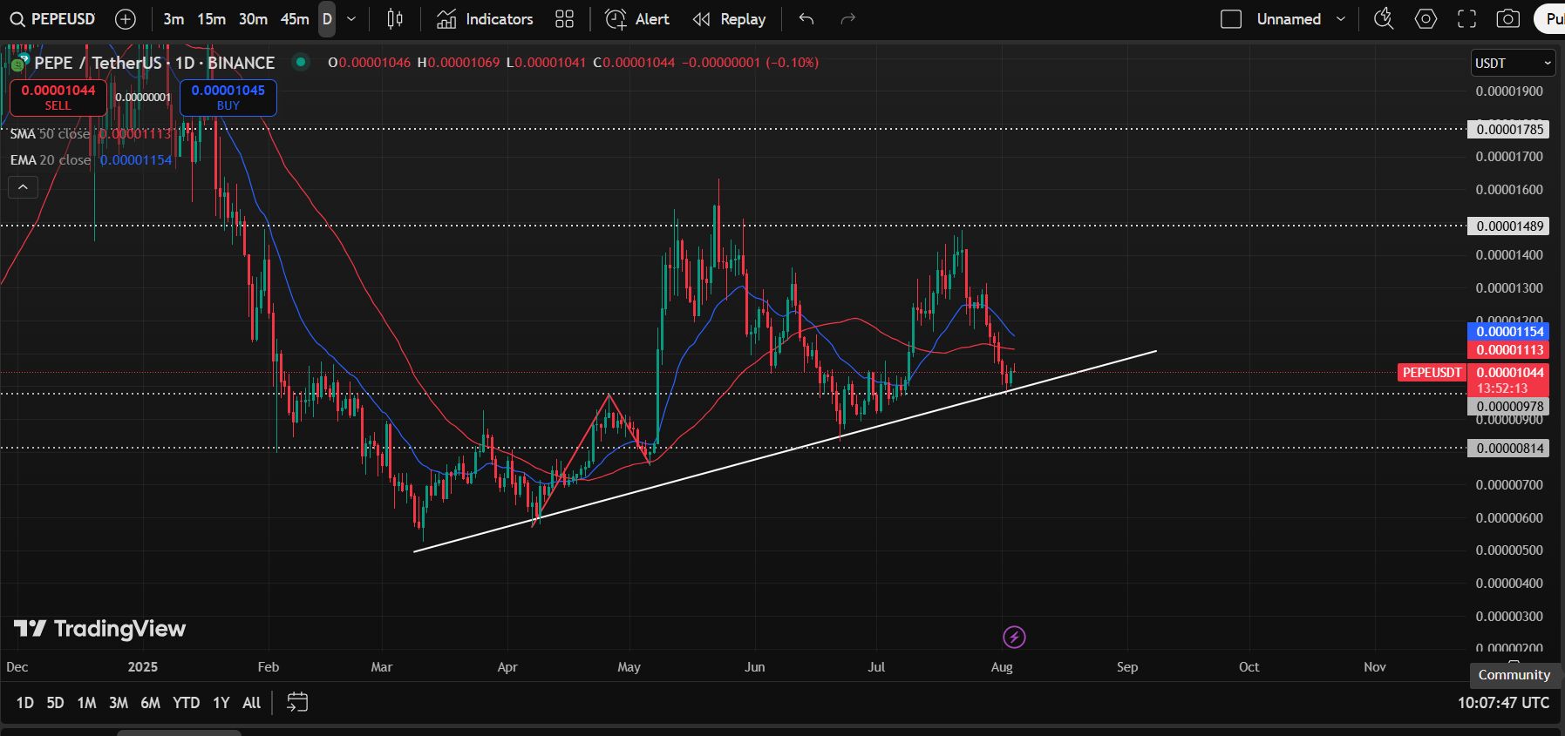Screen dimensions: 1565x736
Task: Expand the Unnamed layout dropdown
Action: tap(1341, 19)
